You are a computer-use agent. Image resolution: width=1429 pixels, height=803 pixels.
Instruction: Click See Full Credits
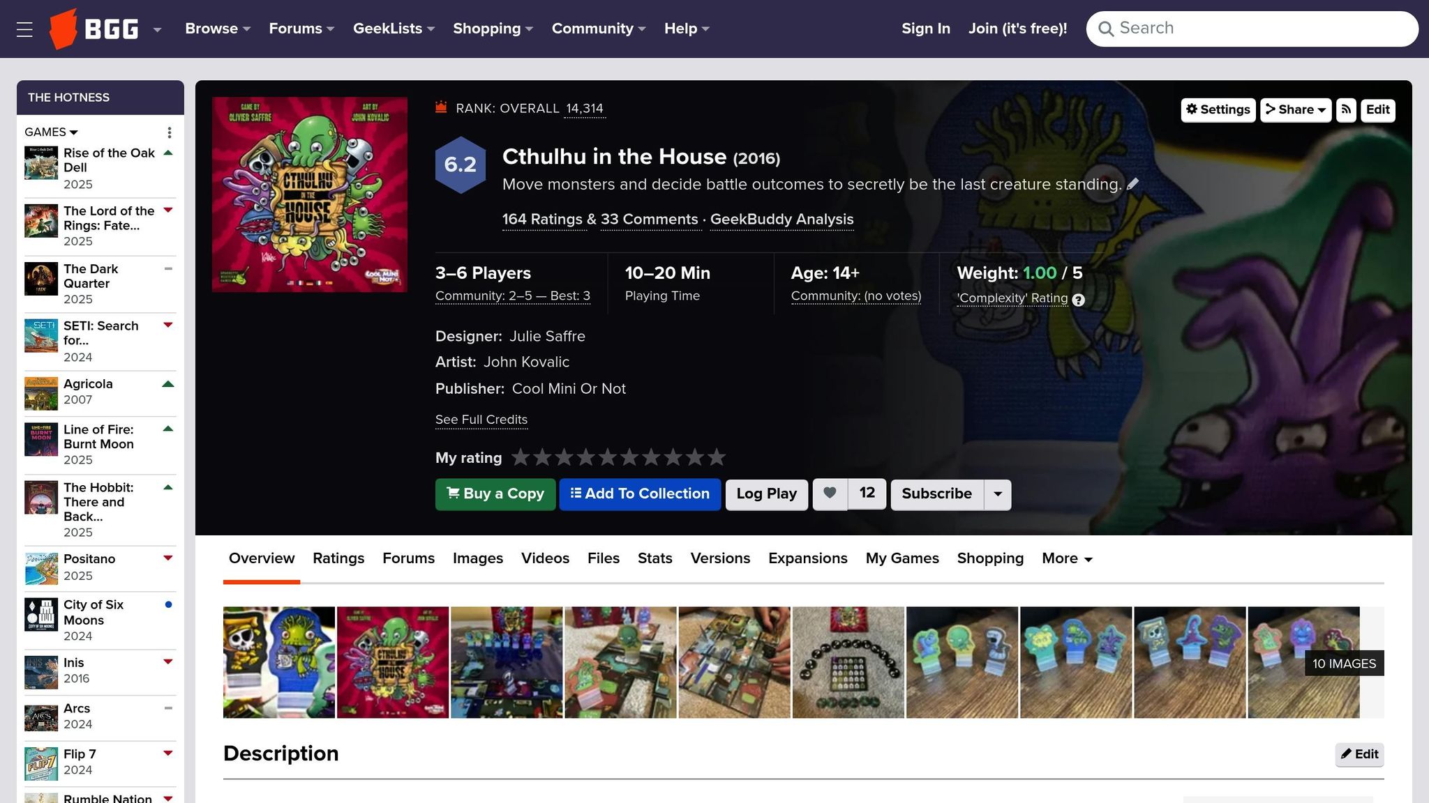[481, 420]
